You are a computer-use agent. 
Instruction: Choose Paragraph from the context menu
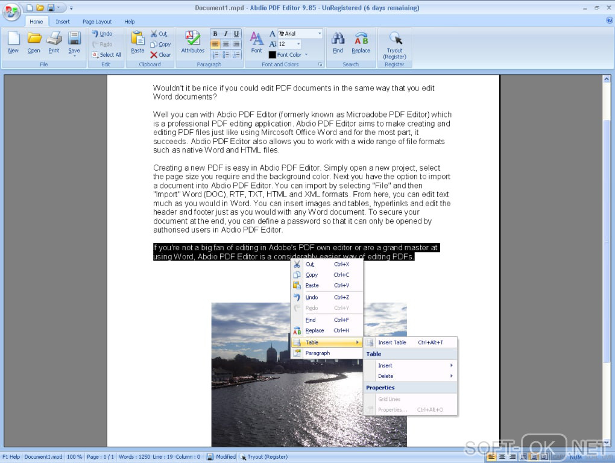[327, 353]
